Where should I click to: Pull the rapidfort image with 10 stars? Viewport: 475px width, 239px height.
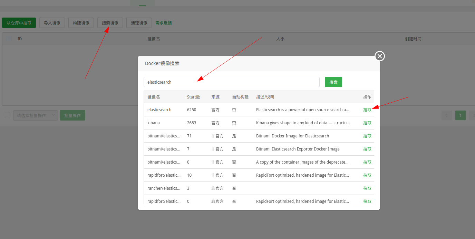(367, 175)
